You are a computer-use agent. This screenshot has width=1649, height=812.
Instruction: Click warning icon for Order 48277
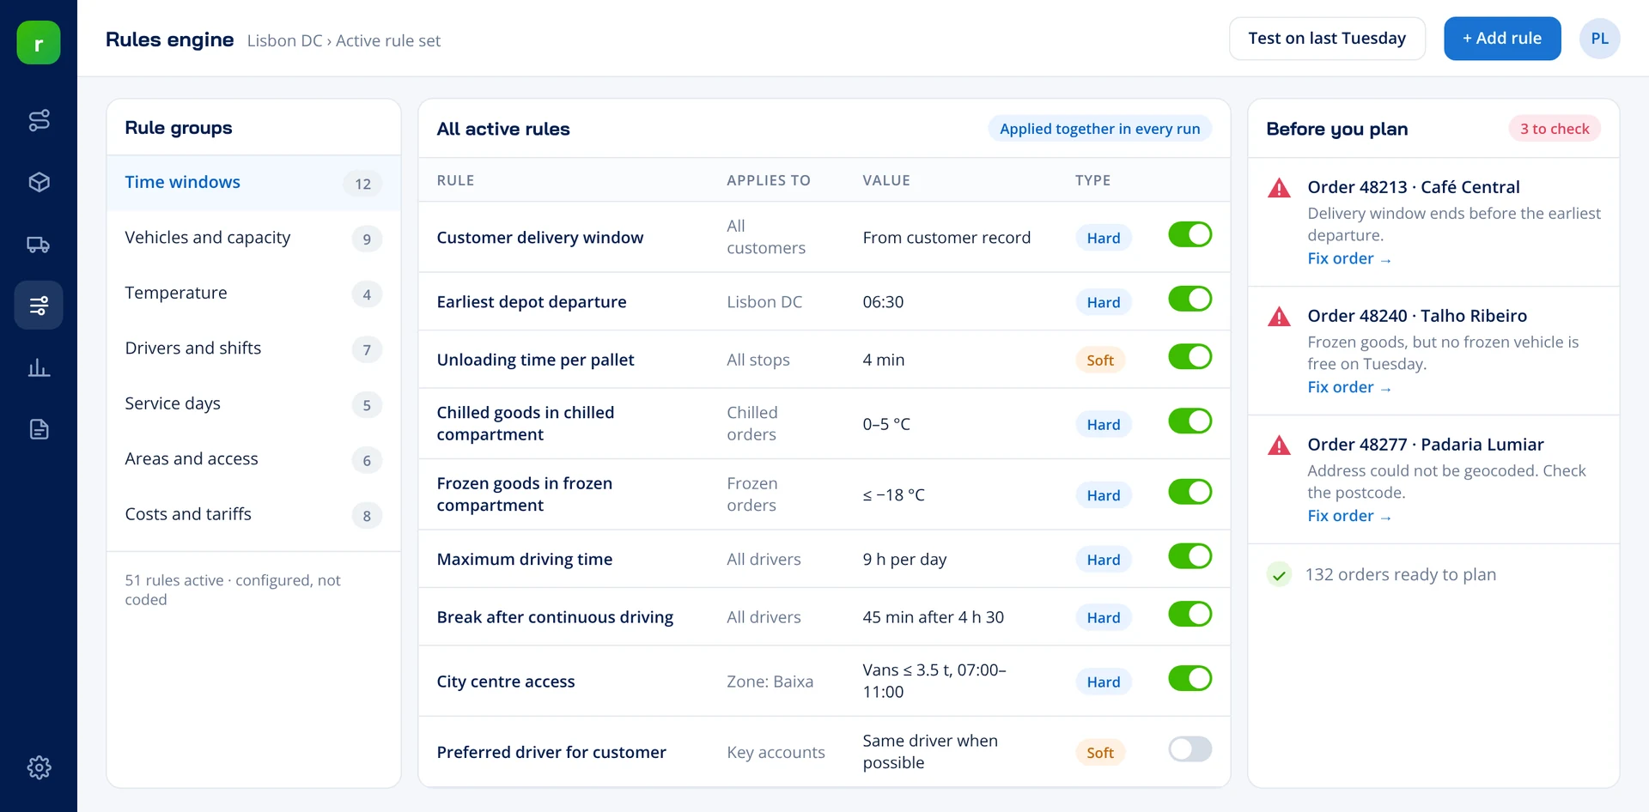1279,445
